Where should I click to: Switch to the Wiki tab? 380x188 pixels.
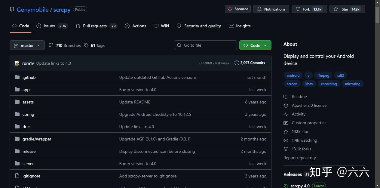[161, 26]
